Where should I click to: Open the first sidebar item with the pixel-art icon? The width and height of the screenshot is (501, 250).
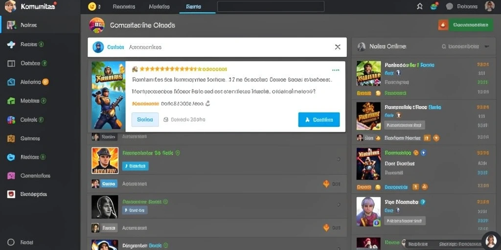pos(11,25)
